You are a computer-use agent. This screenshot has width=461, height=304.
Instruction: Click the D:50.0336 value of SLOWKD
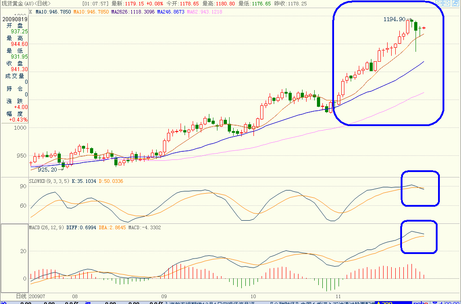[111, 181]
